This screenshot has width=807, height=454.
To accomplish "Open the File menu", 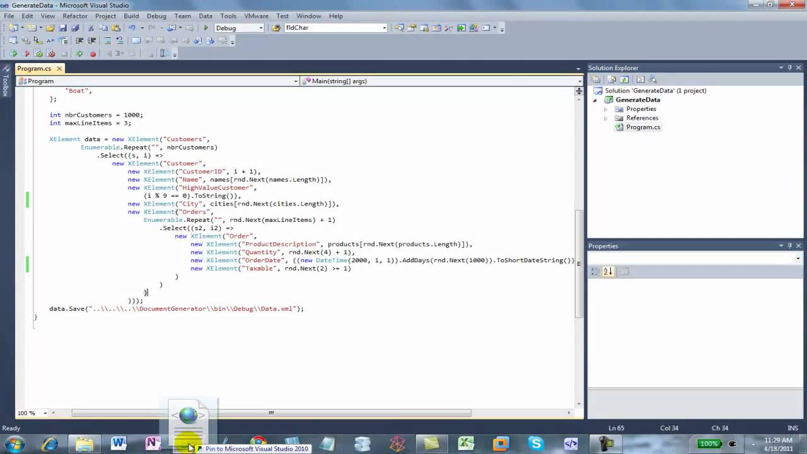I will [9, 16].
